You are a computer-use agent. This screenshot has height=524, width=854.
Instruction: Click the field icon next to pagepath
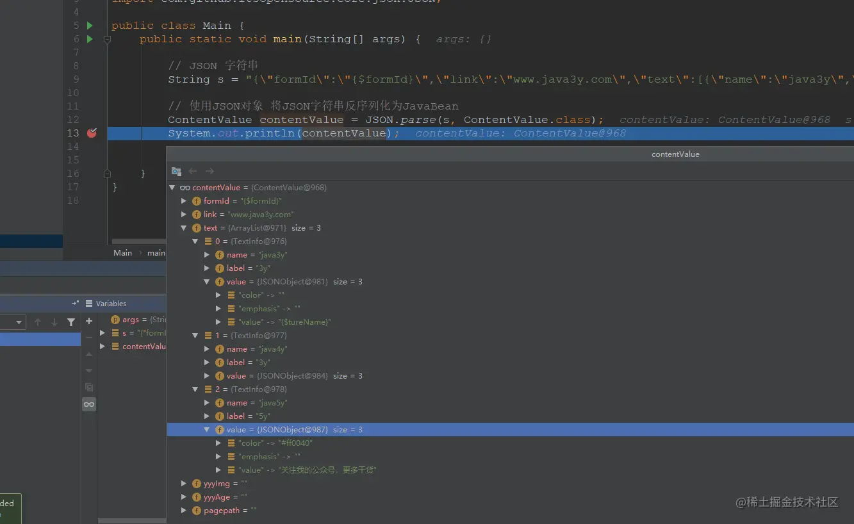(197, 511)
